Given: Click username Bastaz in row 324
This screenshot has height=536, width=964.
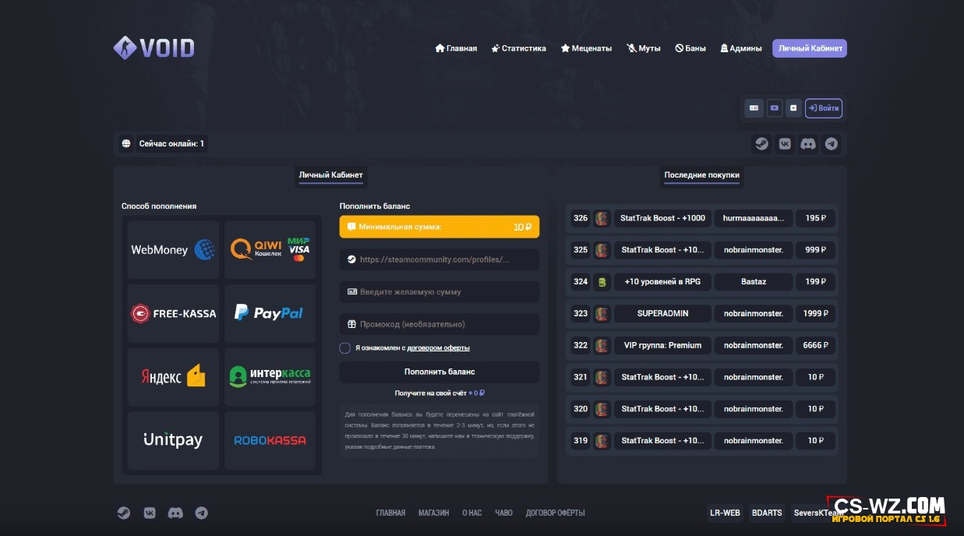Looking at the screenshot, I should coord(754,282).
